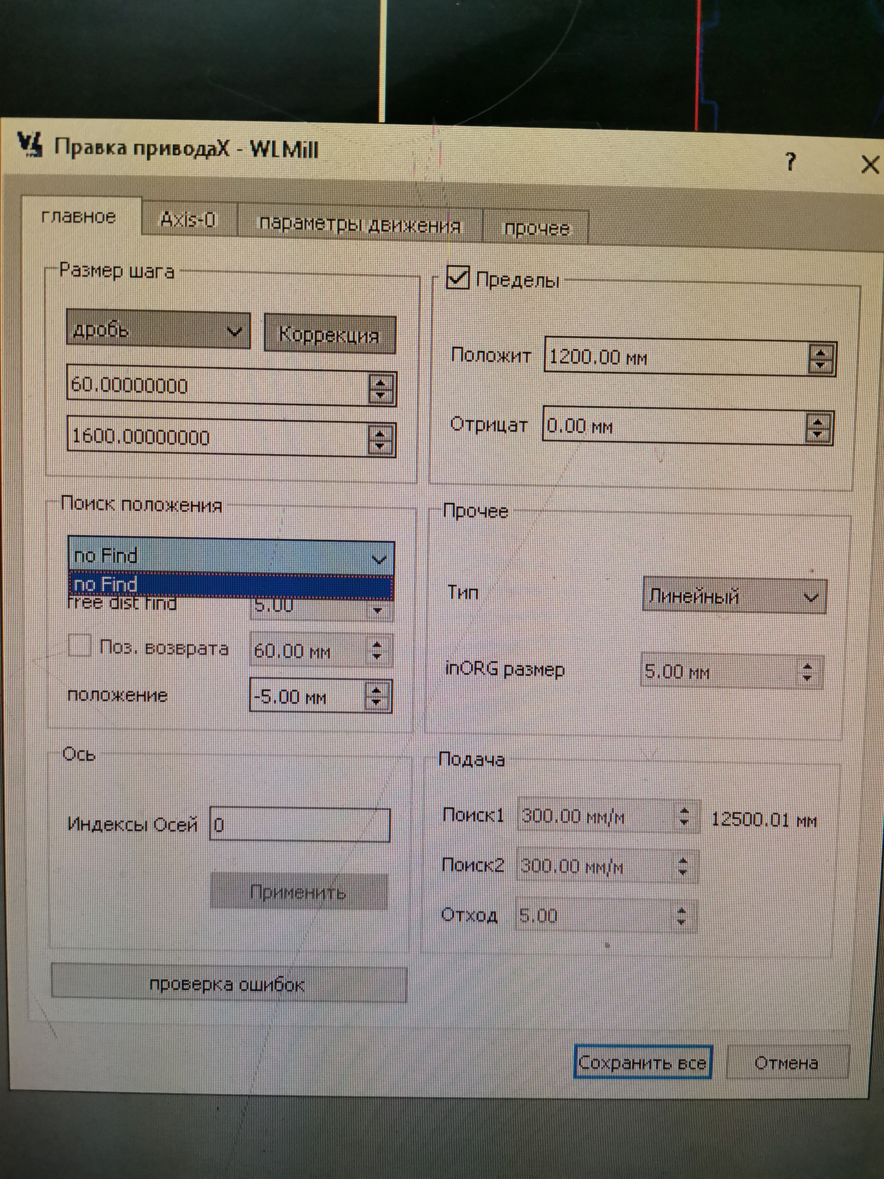The height and width of the screenshot is (1179, 884).
Task: Increment the inORG размер stepper
Action: pos(807,667)
